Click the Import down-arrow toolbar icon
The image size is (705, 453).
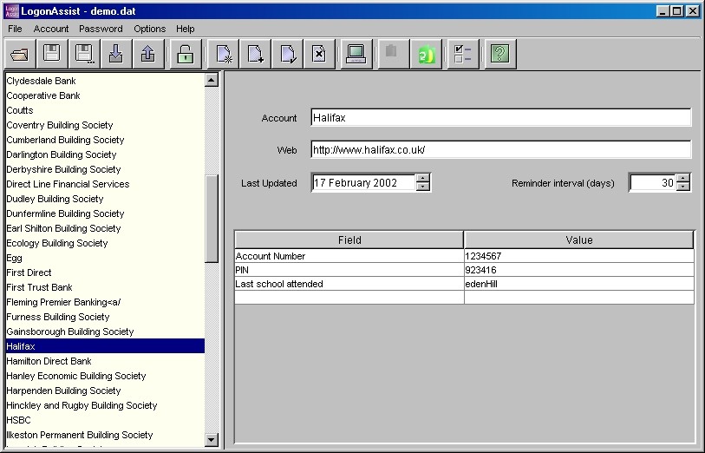116,54
